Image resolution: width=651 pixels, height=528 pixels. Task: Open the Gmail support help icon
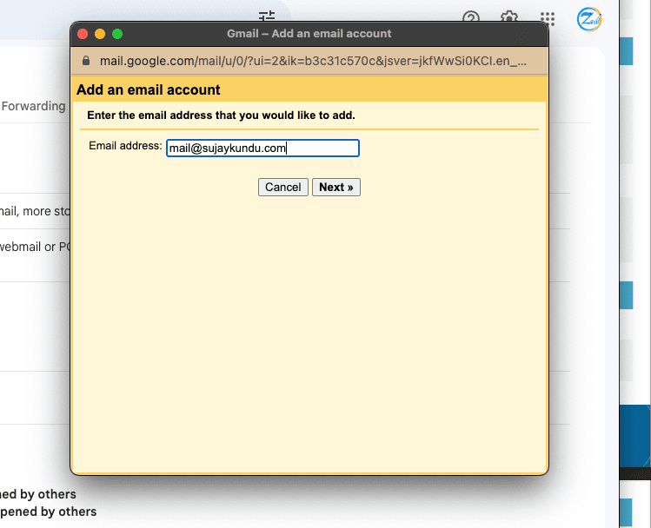coord(471,17)
